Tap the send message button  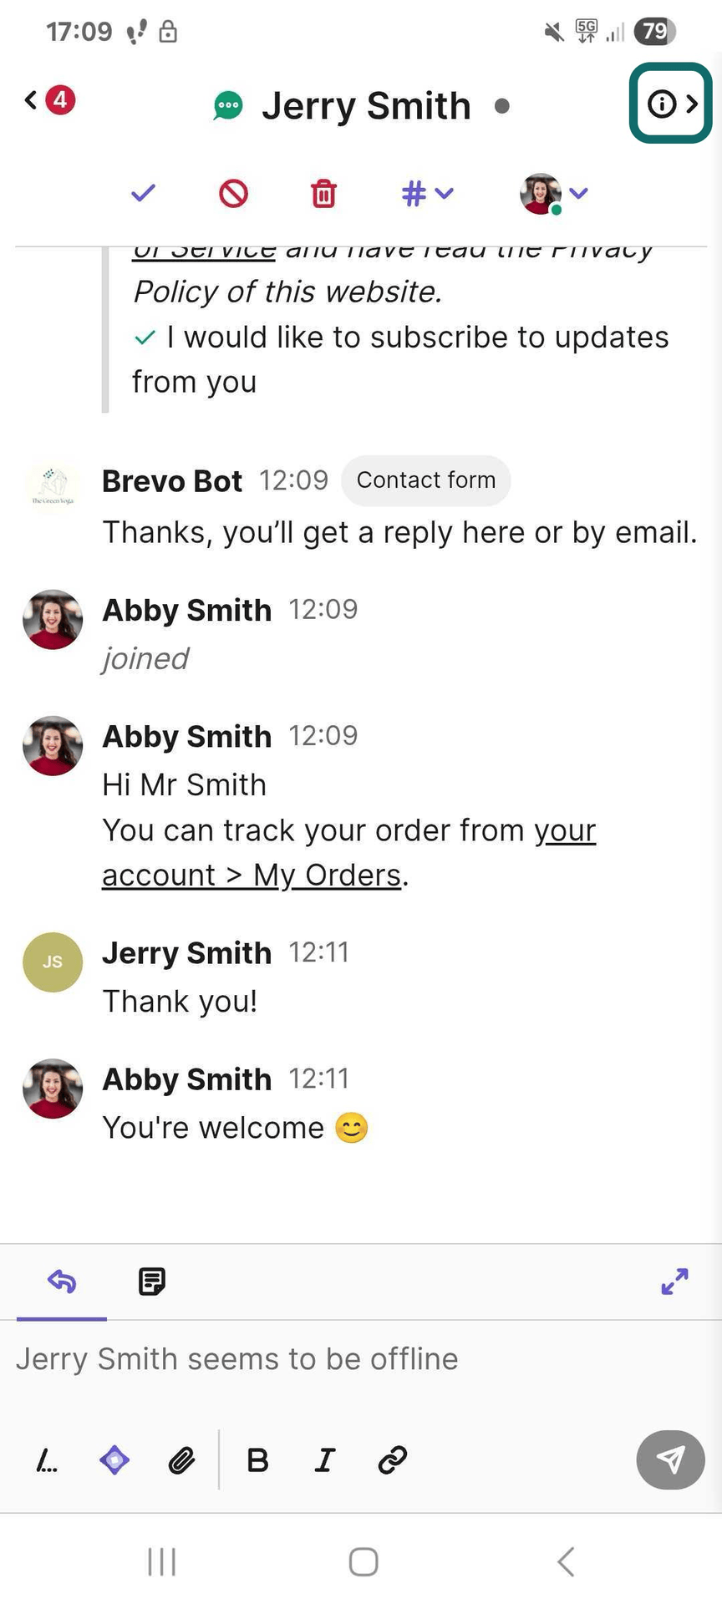tap(669, 1459)
